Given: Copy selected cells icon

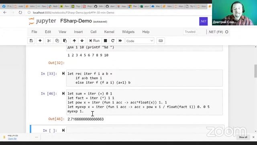Looking at the screenshot, I should click(57, 41).
